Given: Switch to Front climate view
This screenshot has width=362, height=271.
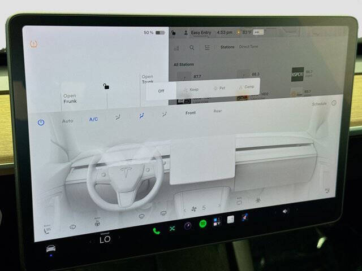Looking at the screenshot, I should click(191, 113).
